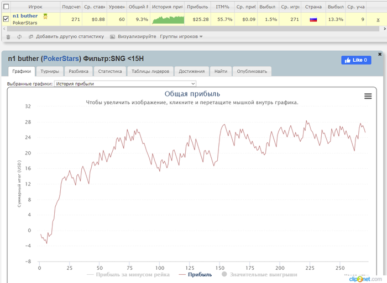Image resolution: width=387 pixels, height=283 pixels.
Task: Click the 9.3% cell
Action: (142, 19)
